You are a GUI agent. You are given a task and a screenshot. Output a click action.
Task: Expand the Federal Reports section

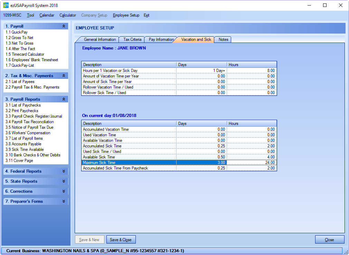coord(64,171)
